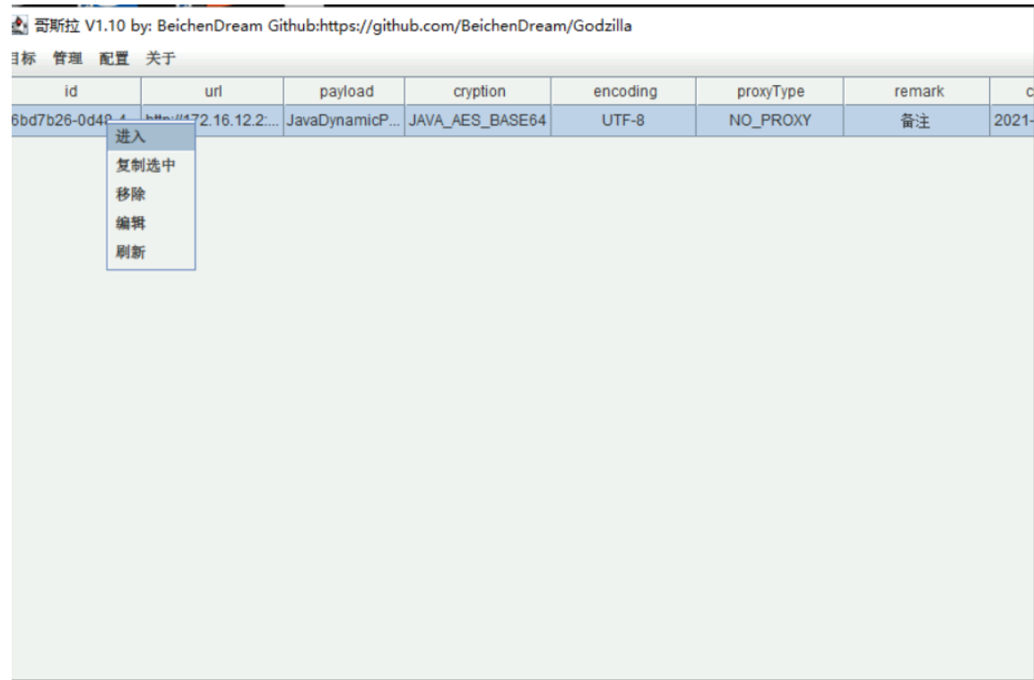Select the NO_PROXY cell
The width and height of the screenshot is (1034, 680).
770,121
